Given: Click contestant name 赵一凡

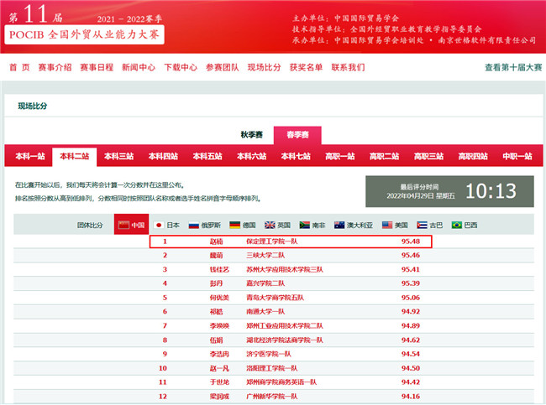Looking at the screenshot, I should pyautogui.click(x=219, y=368).
